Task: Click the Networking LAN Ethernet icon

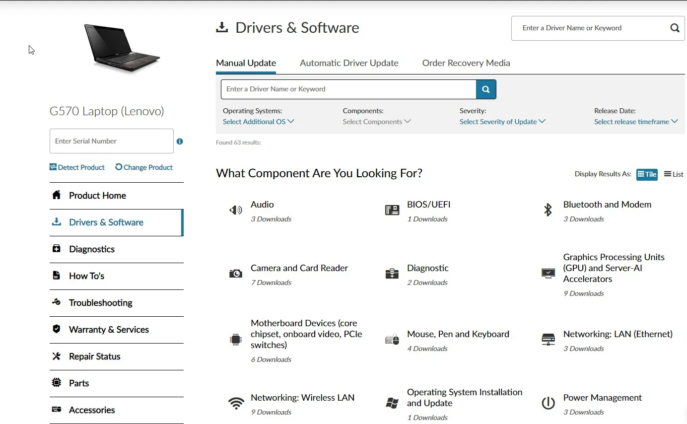Action: (548, 340)
